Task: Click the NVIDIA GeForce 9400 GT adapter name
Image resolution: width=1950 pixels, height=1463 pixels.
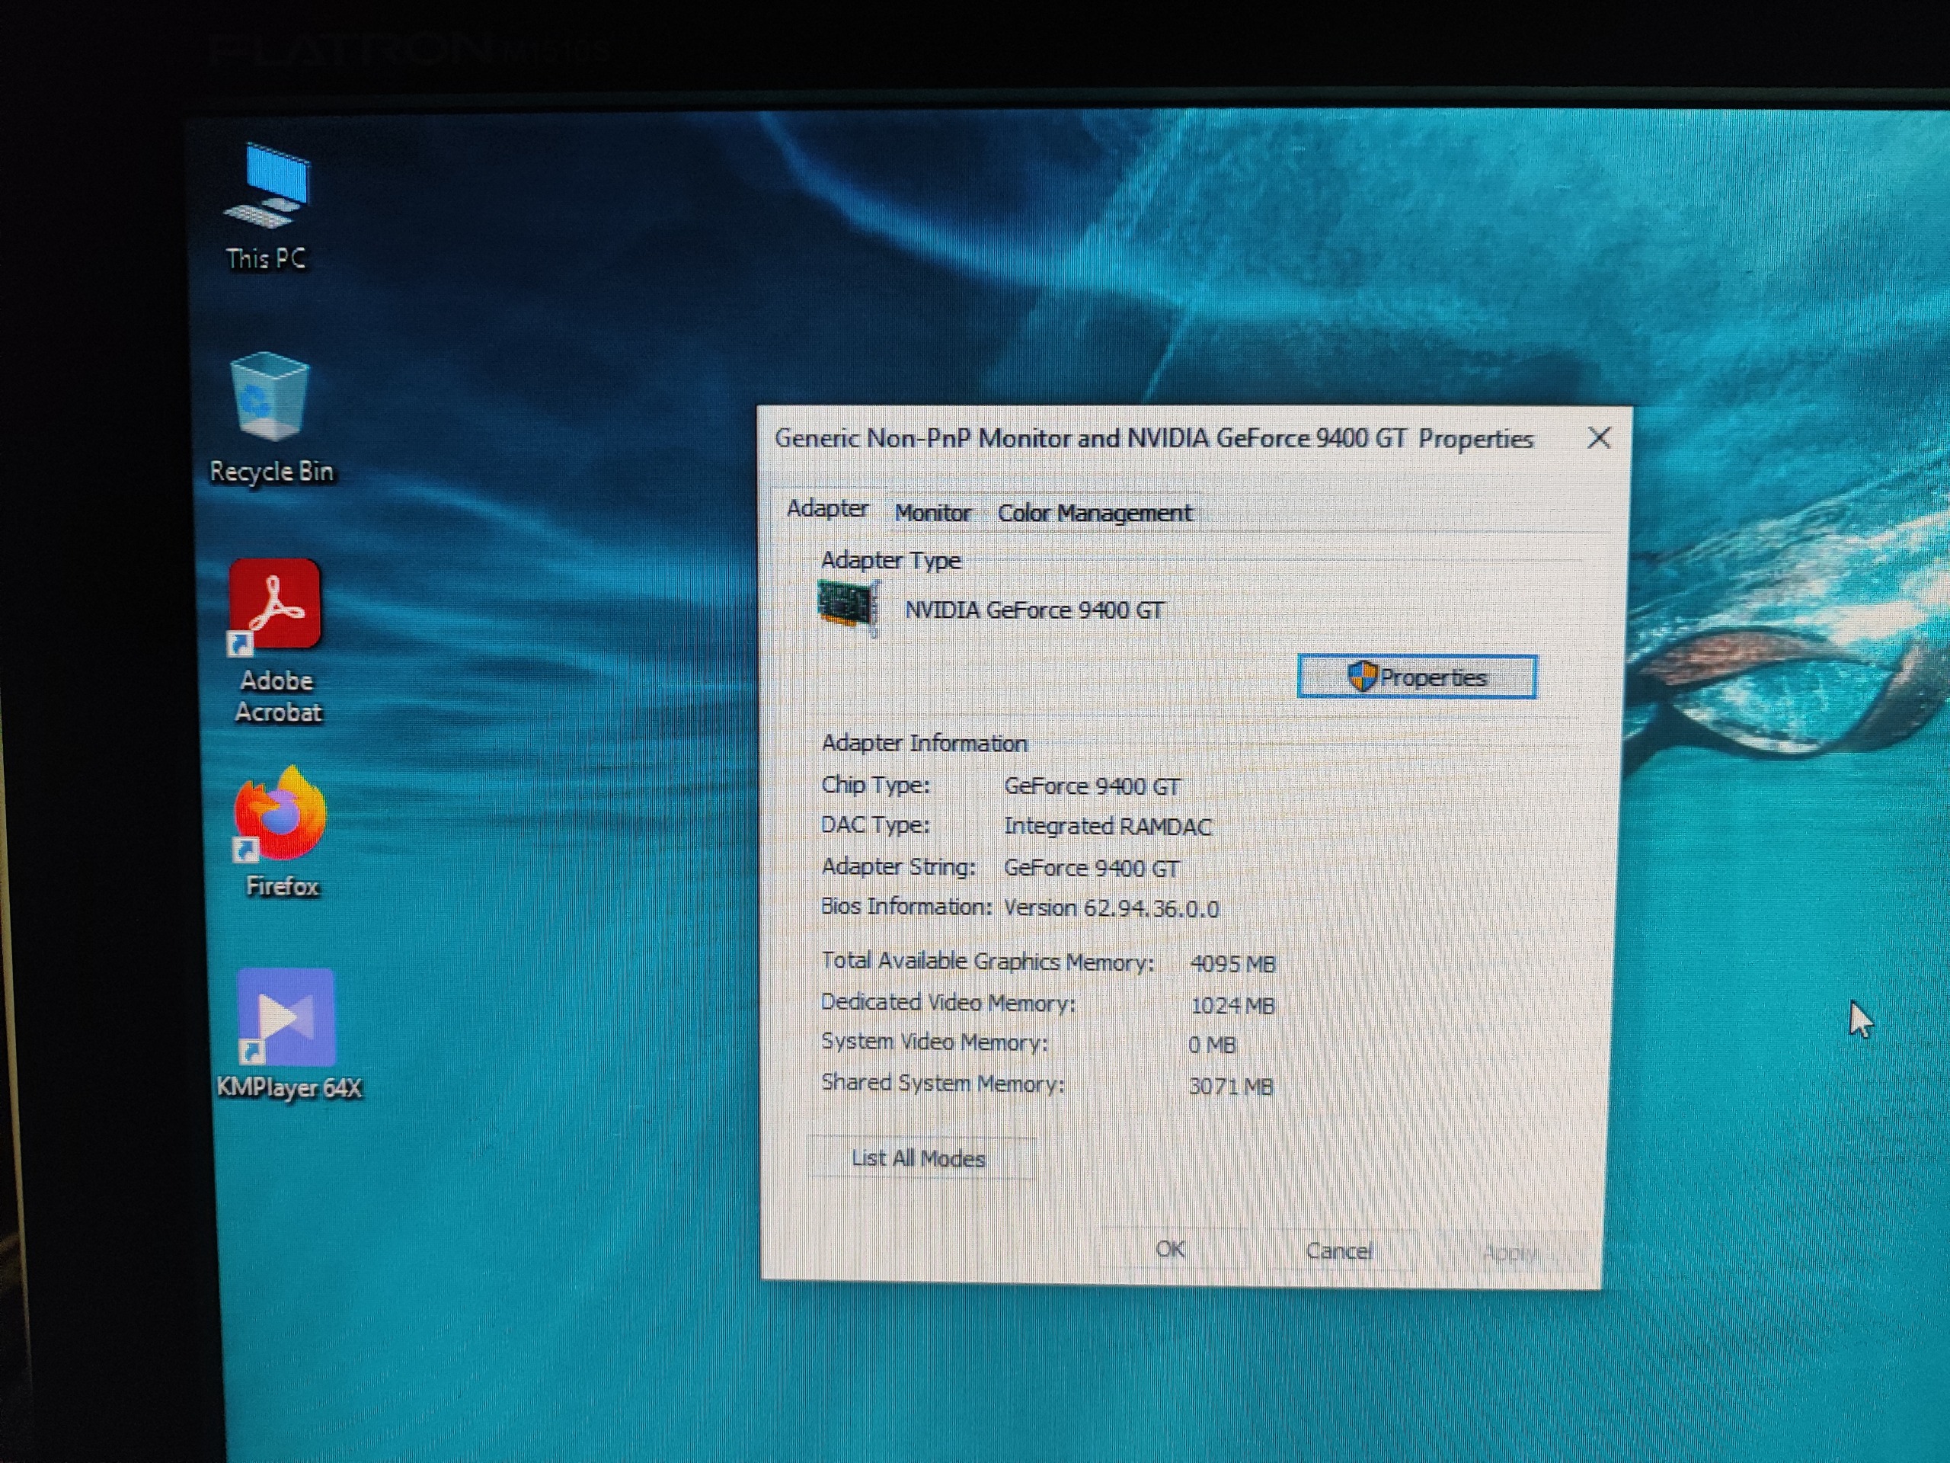Action: click(x=1034, y=610)
